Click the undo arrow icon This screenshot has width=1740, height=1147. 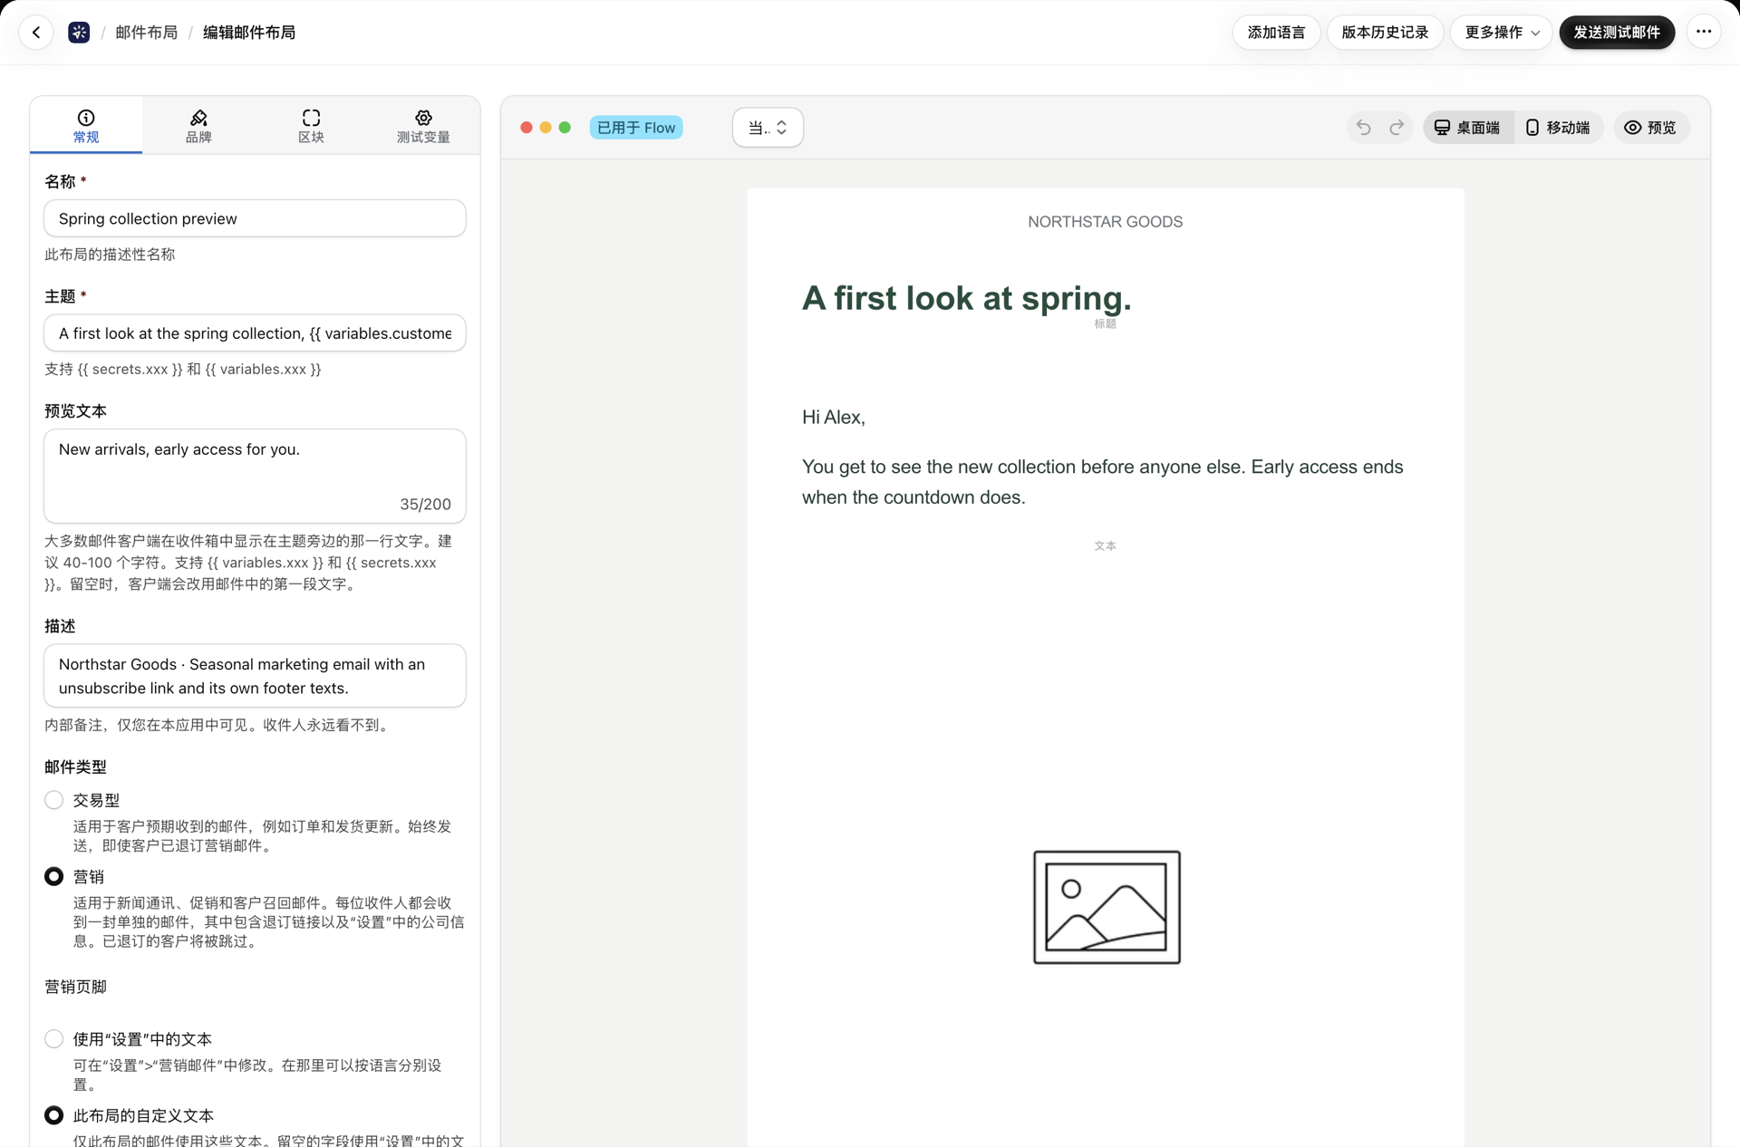1363,128
